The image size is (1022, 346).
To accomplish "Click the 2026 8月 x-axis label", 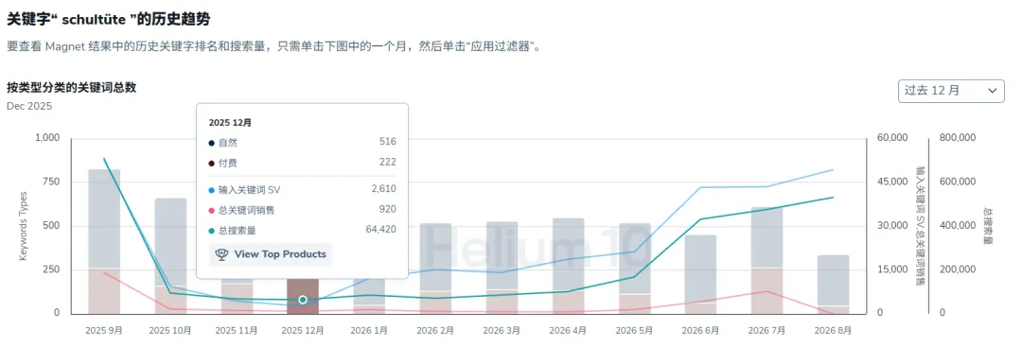I will coord(834,331).
